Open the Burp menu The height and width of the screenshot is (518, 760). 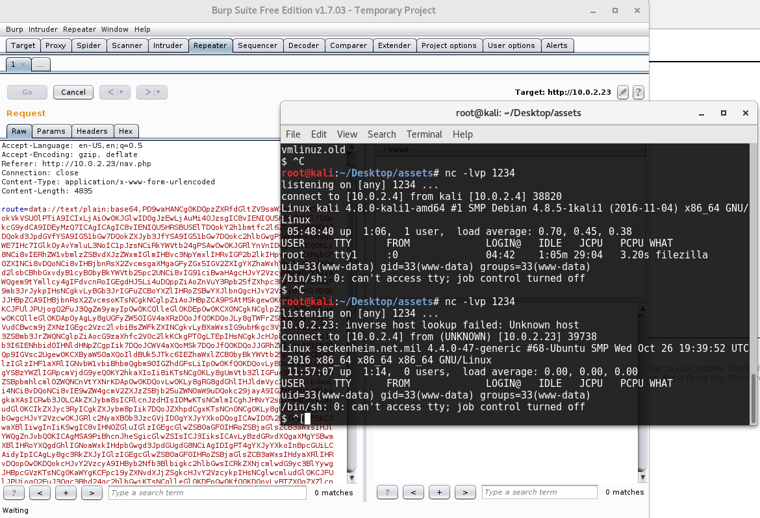(14, 30)
